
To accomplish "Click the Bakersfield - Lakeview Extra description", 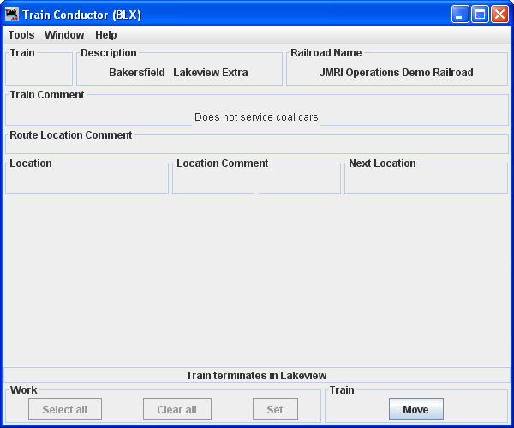I will point(178,73).
